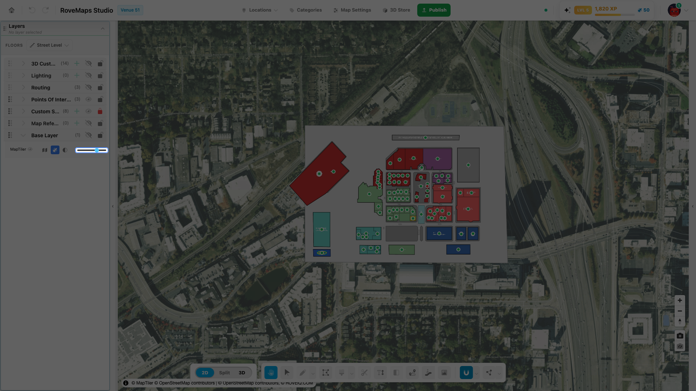Expand the Points Of Inter... layer
The width and height of the screenshot is (696, 391).
(x=23, y=99)
